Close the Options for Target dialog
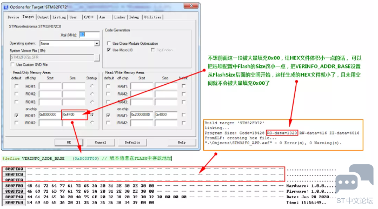This screenshot has width=378, height=209. (191, 6)
